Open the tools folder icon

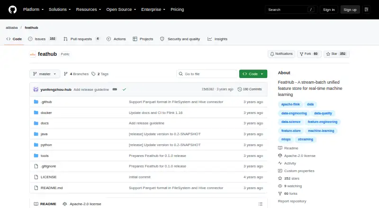(36, 156)
